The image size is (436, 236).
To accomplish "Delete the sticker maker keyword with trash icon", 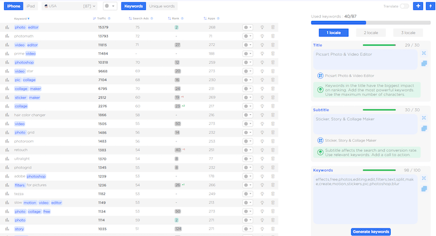I will coord(273,97).
